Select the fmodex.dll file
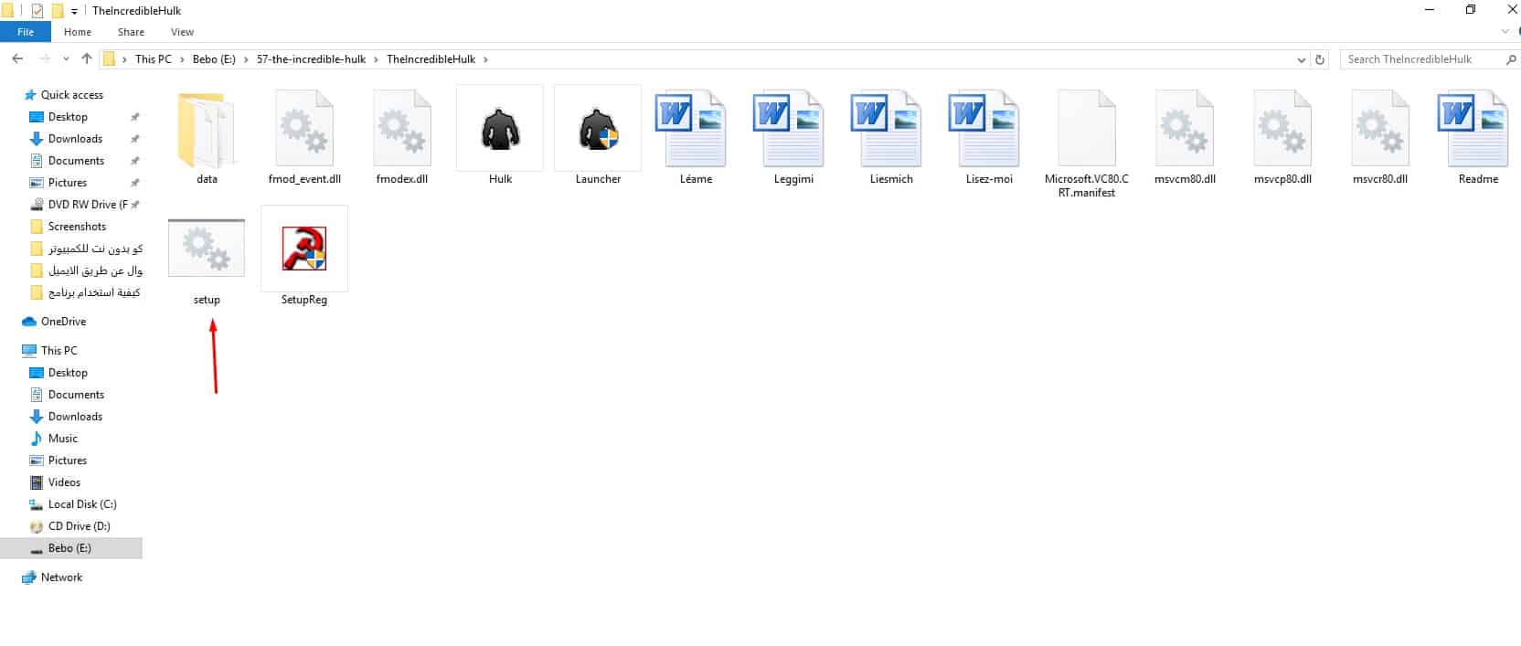The height and width of the screenshot is (646, 1521). tap(402, 131)
